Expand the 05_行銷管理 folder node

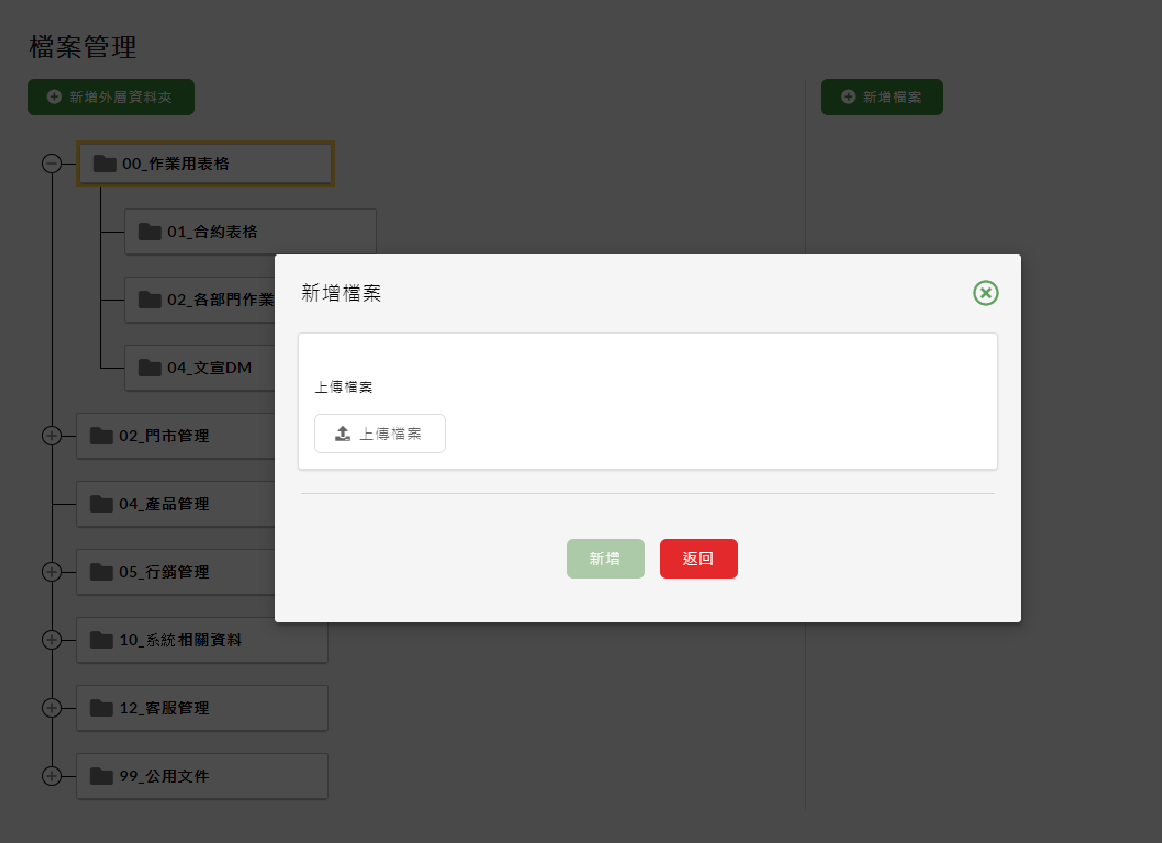coord(52,572)
